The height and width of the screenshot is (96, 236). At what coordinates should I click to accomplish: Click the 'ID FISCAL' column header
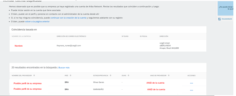coord(143,36)
